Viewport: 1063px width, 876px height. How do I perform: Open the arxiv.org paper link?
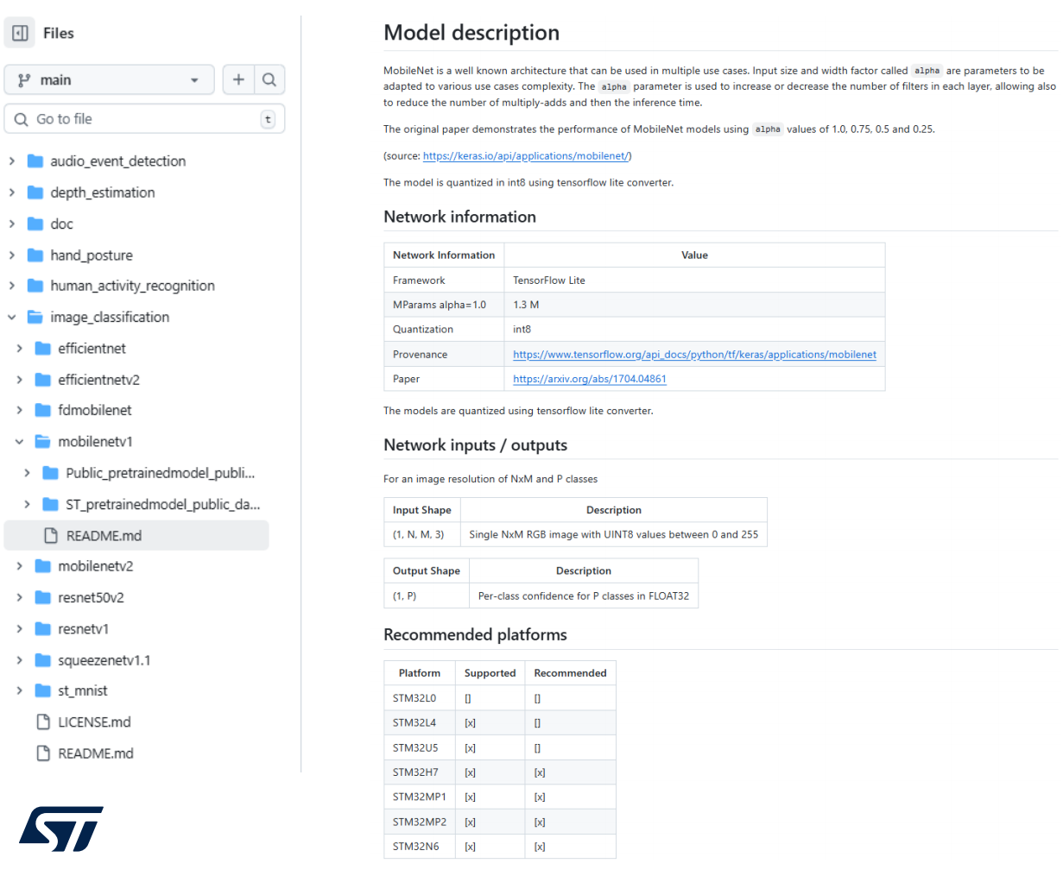point(589,379)
